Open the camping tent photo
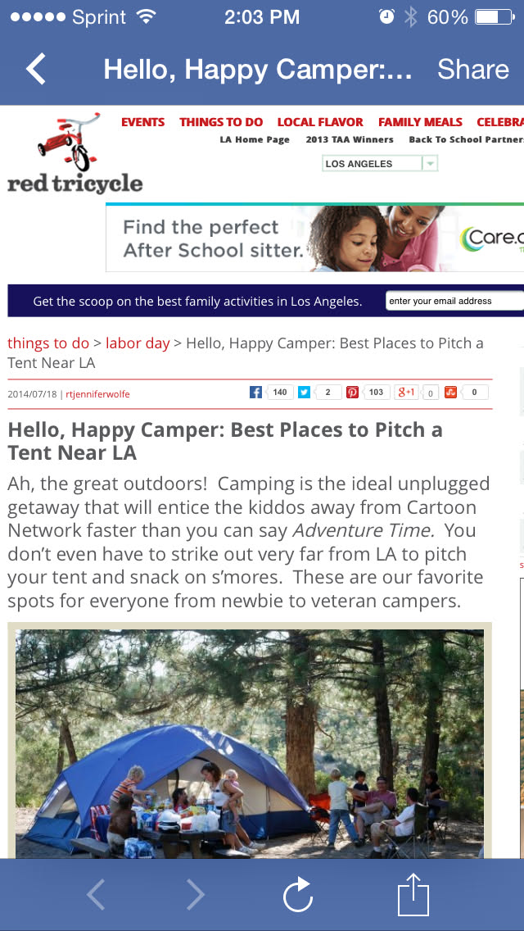Image resolution: width=524 pixels, height=931 pixels. pyautogui.click(x=250, y=742)
